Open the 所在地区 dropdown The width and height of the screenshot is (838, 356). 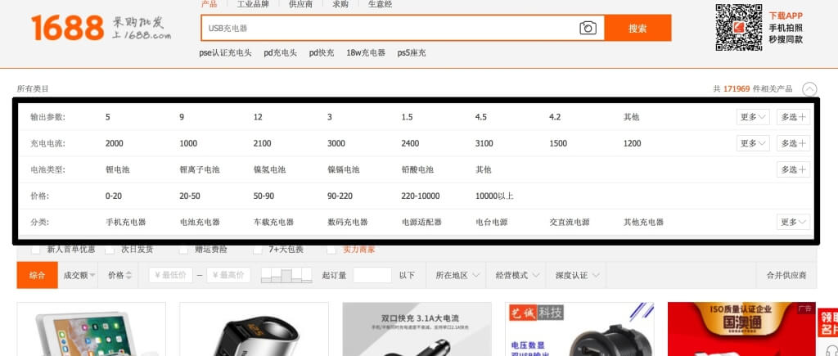pos(457,275)
